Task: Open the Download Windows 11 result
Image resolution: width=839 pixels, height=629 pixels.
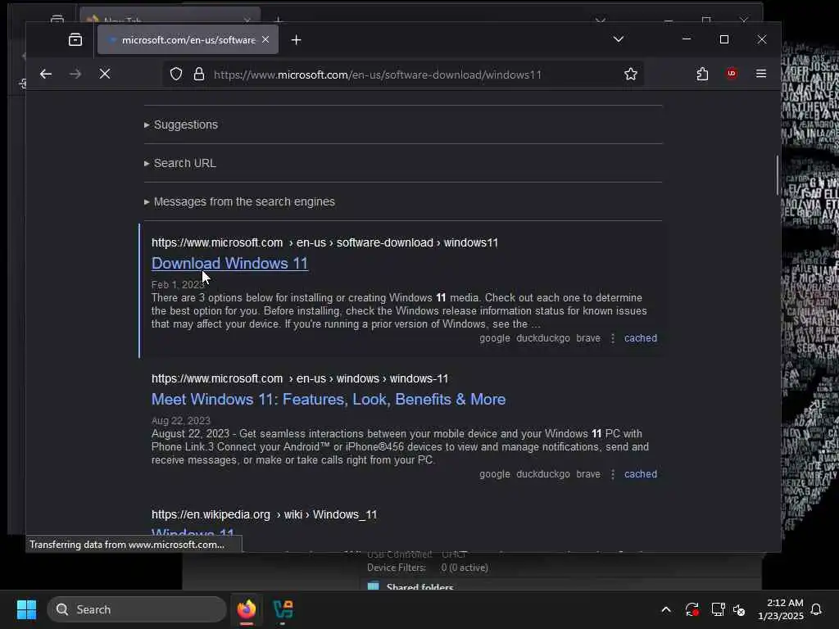Action: point(229,263)
